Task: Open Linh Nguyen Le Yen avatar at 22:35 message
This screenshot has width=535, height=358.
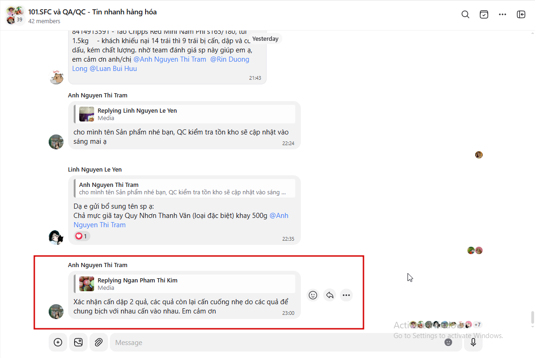Action: tap(56, 237)
